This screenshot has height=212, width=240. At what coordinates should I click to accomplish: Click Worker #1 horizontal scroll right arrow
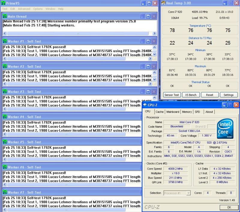click(x=150, y=59)
